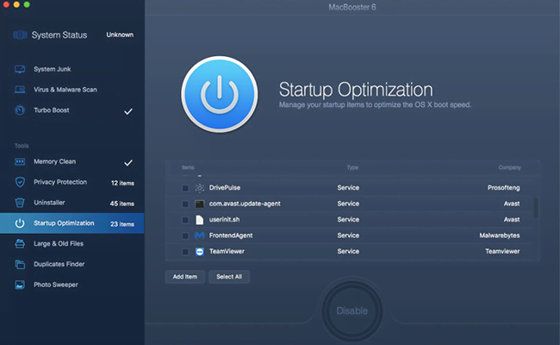Click the 23 items Startup count
This screenshot has width=560, height=345.
pos(122,224)
